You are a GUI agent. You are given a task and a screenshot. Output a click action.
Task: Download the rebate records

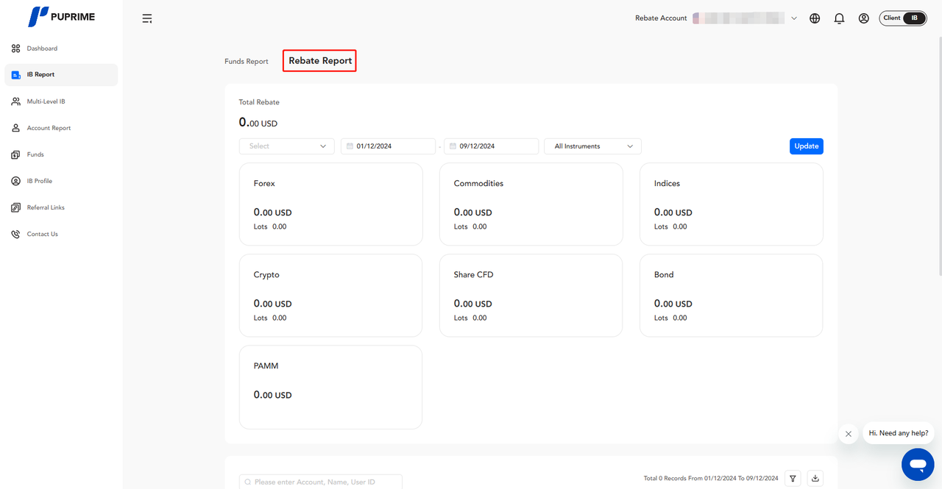click(x=815, y=479)
